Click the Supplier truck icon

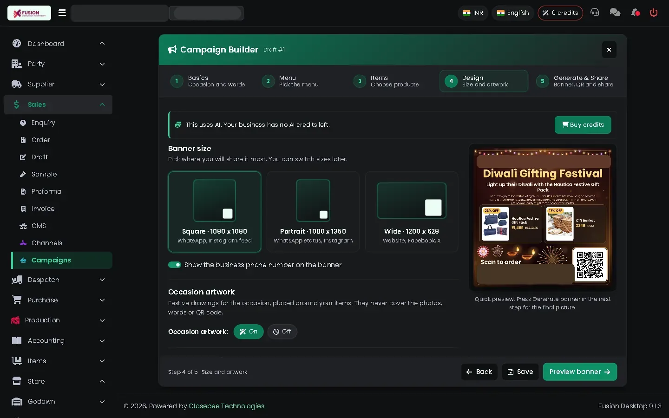click(x=17, y=84)
